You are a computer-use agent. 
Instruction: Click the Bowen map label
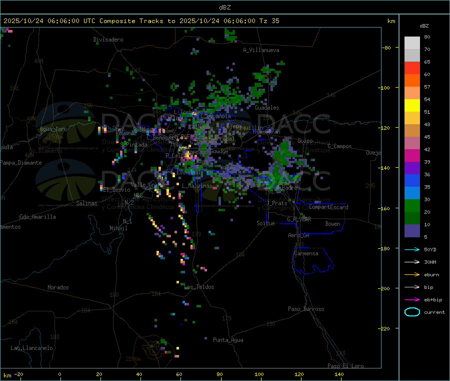click(333, 224)
